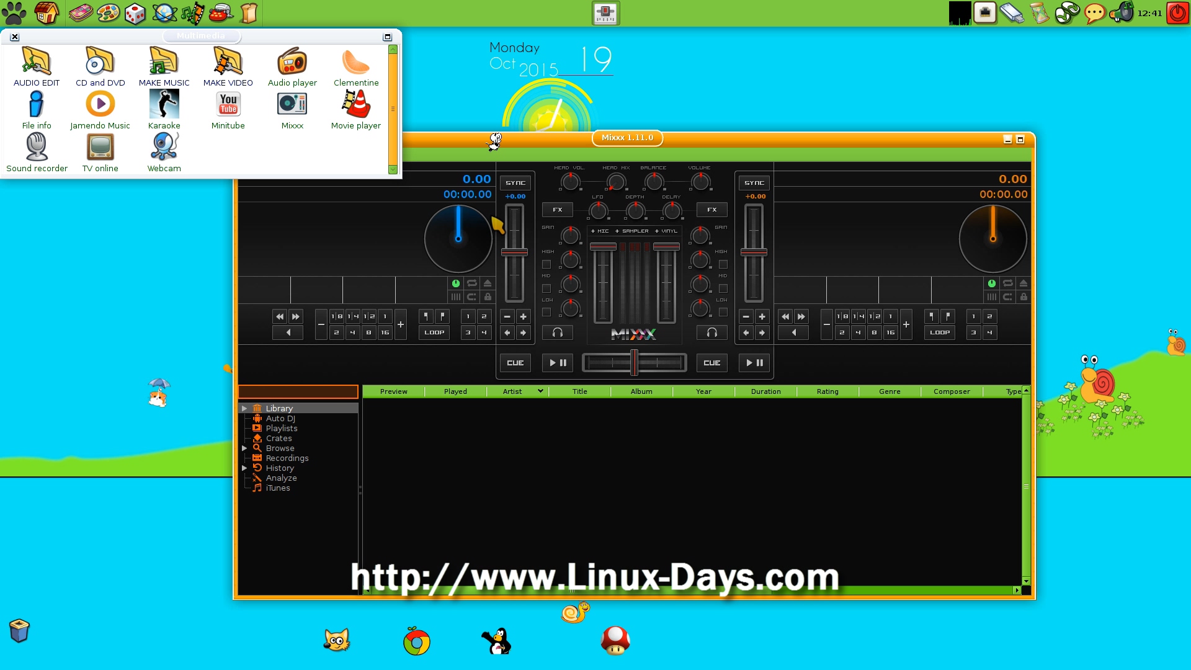The width and height of the screenshot is (1191, 670).
Task: Toggle right deck HIGH kill box
Action: pos(723,264)
